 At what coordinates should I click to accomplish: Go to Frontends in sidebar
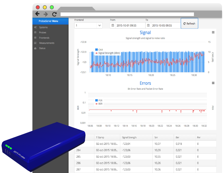coord(44,38)
